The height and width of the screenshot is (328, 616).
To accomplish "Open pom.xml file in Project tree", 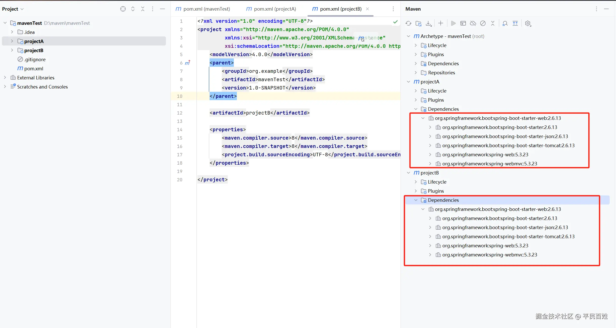I will [x=33, y=69].
